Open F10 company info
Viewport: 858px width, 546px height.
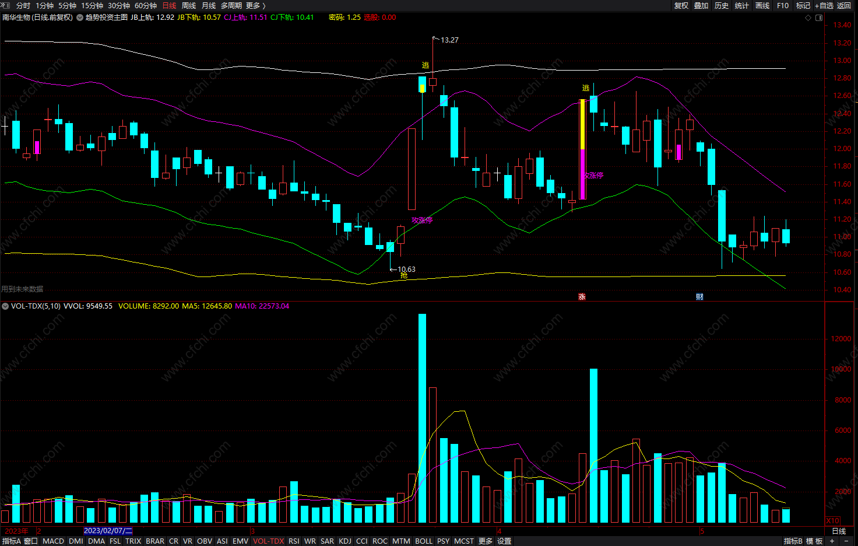coord(783,5)
